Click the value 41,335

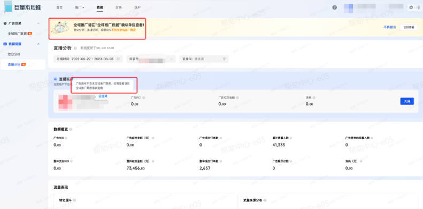coord(279,145)
